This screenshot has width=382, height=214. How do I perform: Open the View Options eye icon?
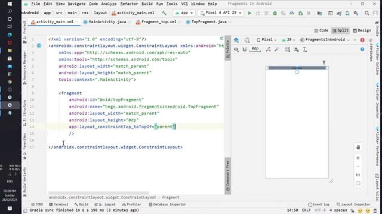236,49
